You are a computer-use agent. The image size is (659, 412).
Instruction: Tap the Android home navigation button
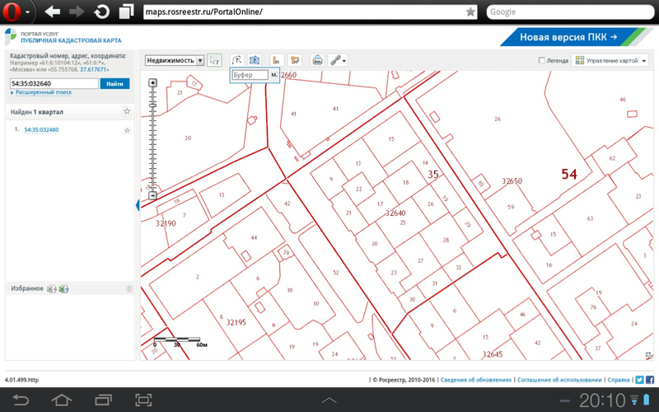(x=61, y=400)
